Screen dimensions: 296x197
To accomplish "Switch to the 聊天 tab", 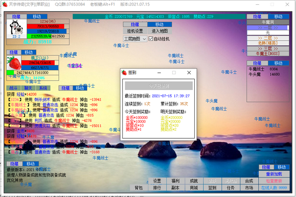I will coord(29,88).
